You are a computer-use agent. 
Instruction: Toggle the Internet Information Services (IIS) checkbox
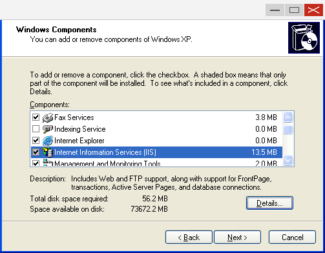(x=36, y=152)
